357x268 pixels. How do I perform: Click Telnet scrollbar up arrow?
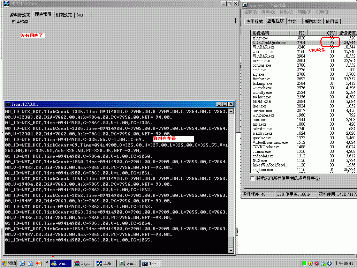pos(231,111)
